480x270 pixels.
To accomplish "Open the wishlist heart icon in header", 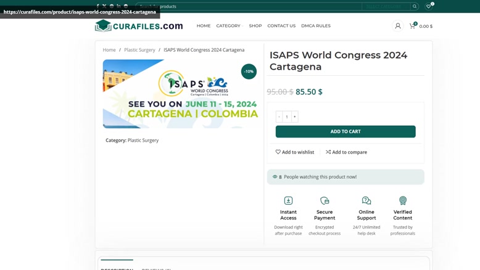I will [429, 6].
